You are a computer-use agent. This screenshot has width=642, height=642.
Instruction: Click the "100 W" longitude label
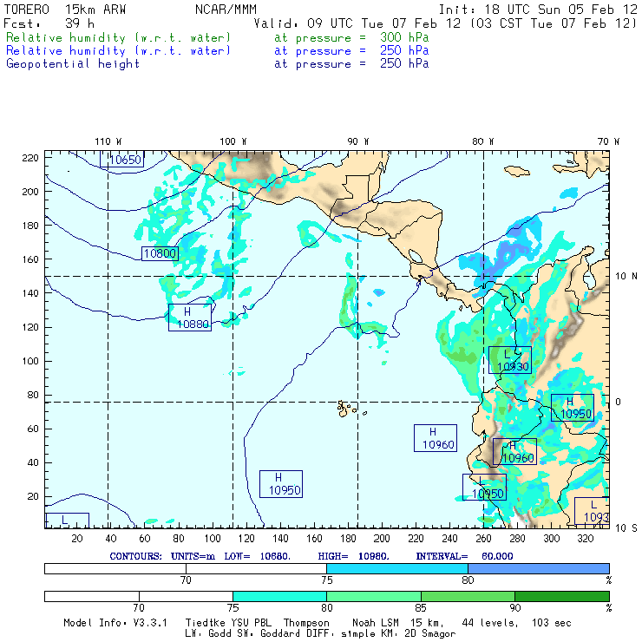click(x=233, y=141)
